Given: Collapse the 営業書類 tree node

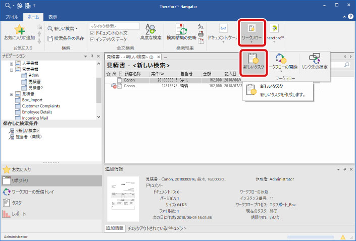Looking at the screenshot, I should [x=12, y=70].
